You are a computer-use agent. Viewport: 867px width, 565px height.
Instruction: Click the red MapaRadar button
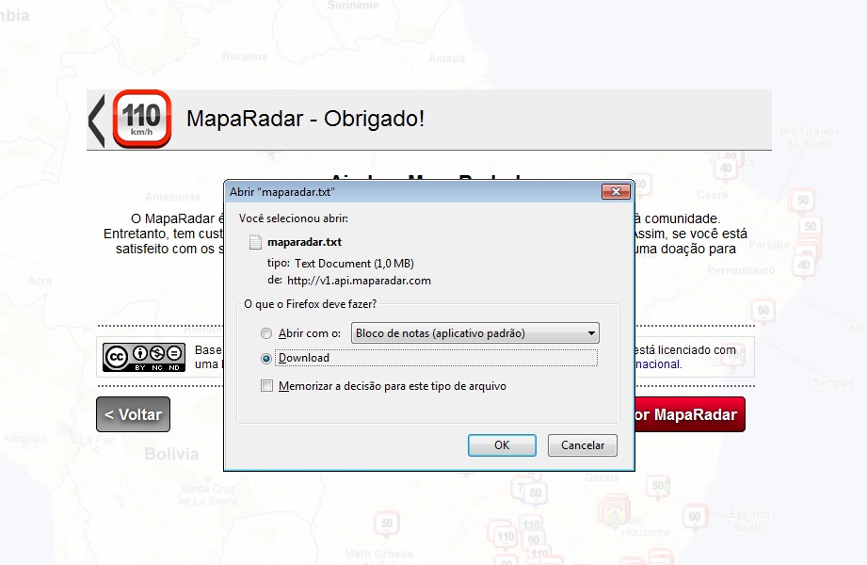click(x=689, y=414)
